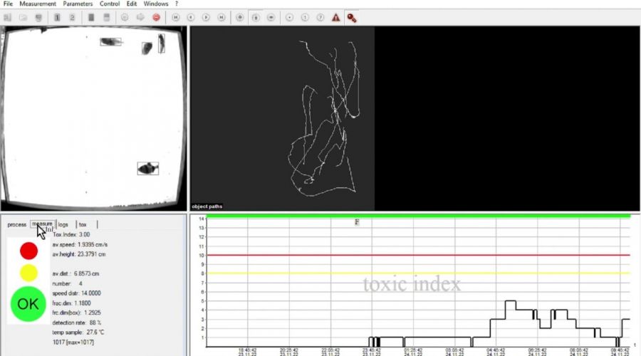Open the Windows menu

pos(156,4)
